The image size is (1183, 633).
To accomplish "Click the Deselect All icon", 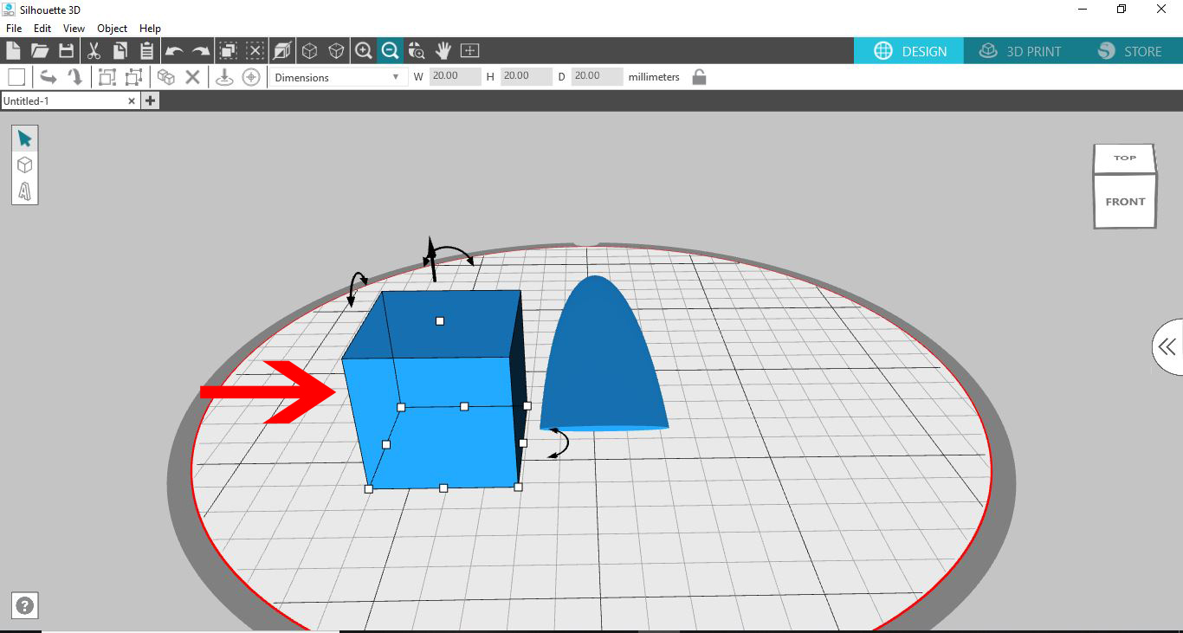I will click(x=255, y=50).
